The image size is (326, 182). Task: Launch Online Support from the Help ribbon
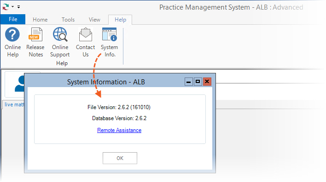pyautogui.click(x=60, y=42)
